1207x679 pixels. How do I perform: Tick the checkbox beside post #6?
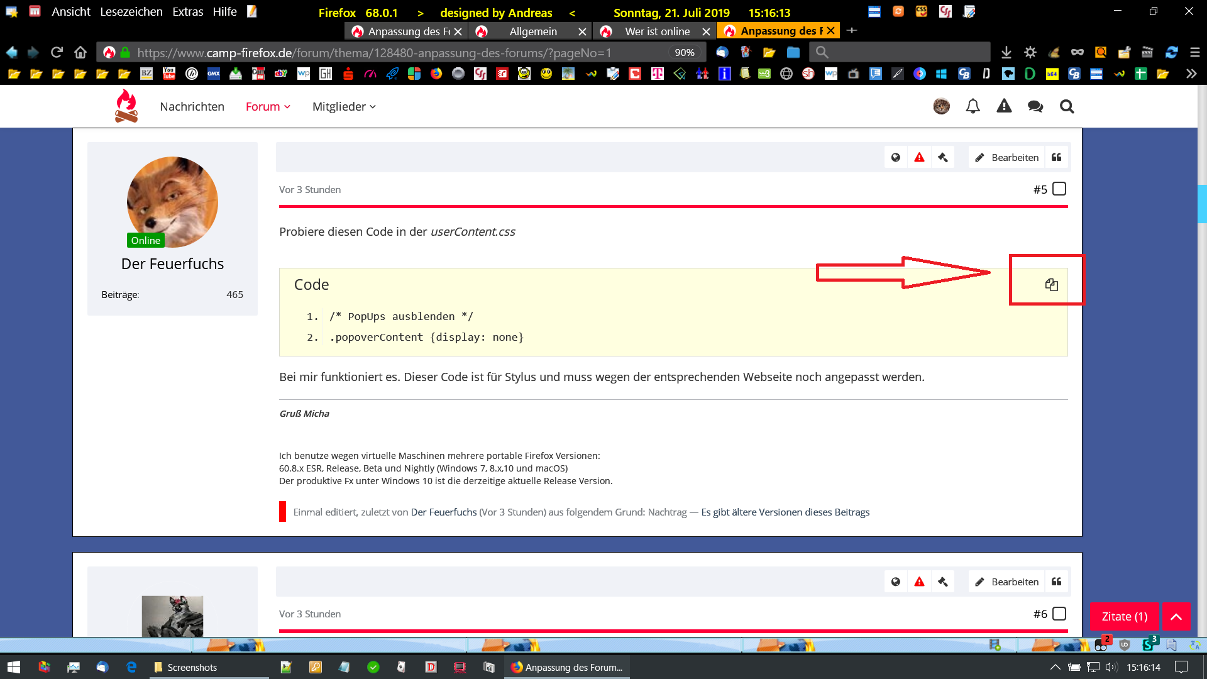pyautogui.click(x=1059, y=614)
